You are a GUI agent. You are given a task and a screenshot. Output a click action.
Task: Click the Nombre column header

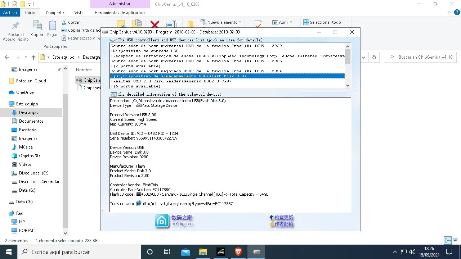(84, 70)
